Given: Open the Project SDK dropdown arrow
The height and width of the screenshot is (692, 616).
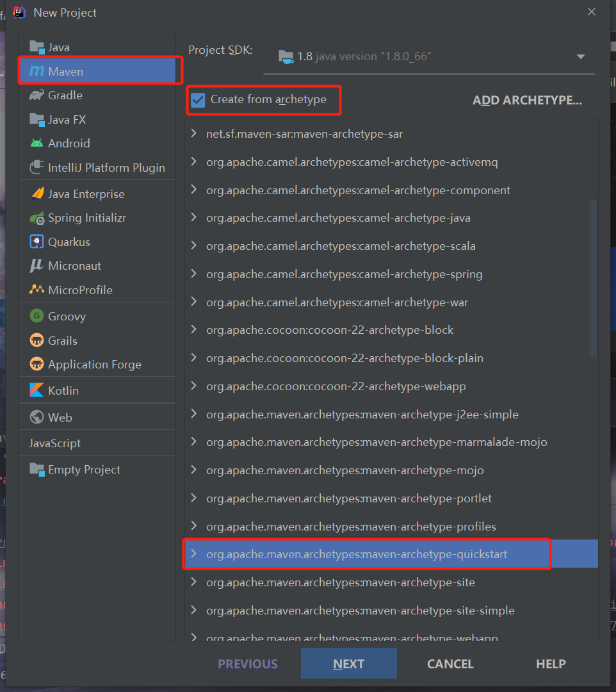Looking at the screenshot, I should 581,56.
